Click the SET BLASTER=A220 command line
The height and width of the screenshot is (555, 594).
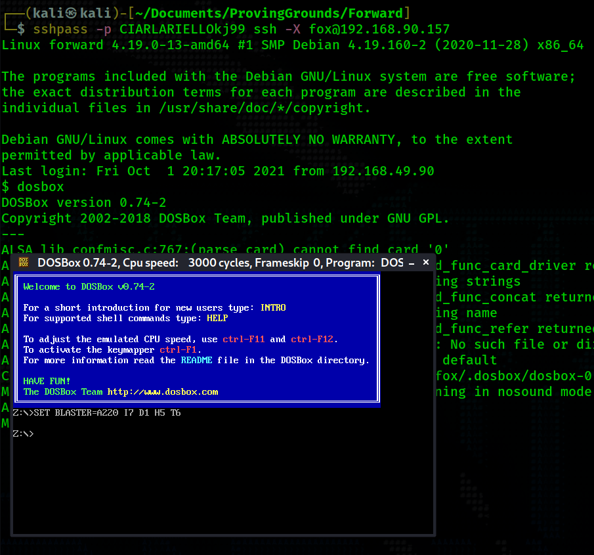[x=96, y=413]
